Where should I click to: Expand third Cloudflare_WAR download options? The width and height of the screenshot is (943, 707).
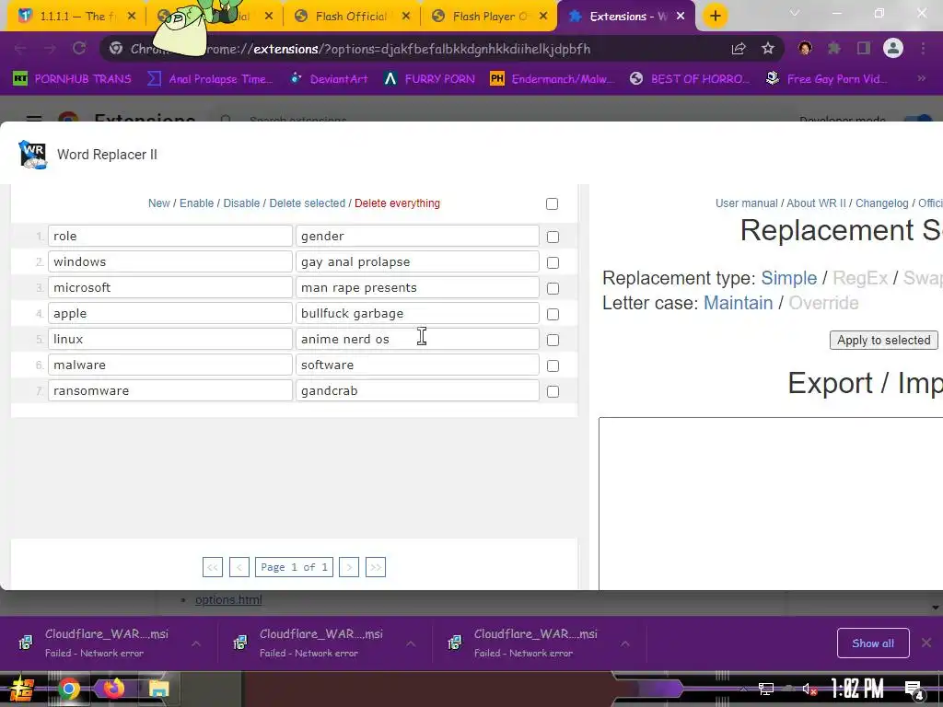pyautogui.click(x=625, y=643)
